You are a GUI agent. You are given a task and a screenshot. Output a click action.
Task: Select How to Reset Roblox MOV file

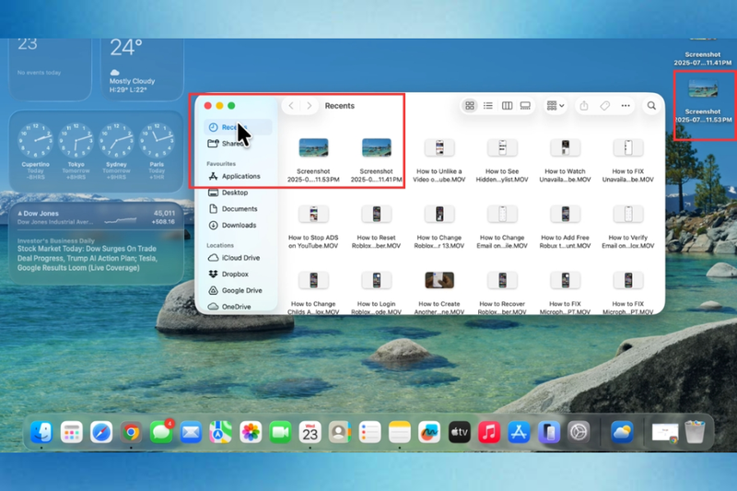[x=377, y=227]
